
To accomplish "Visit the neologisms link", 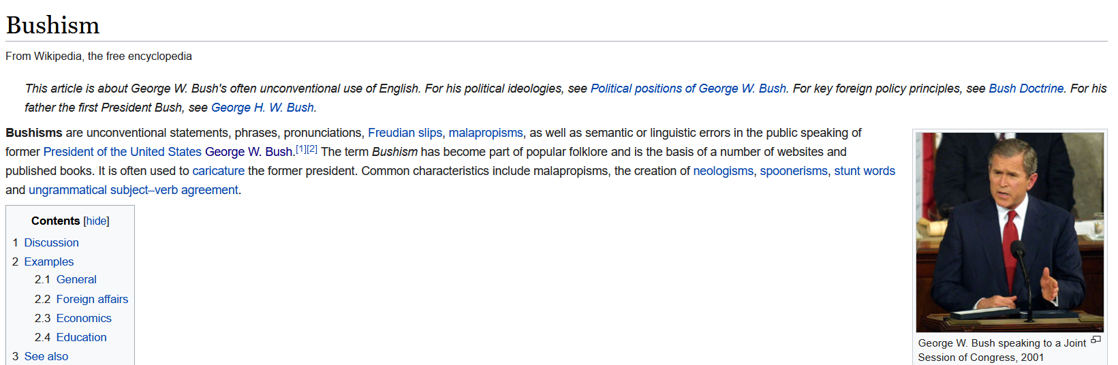I will click(x=724, y=171).
